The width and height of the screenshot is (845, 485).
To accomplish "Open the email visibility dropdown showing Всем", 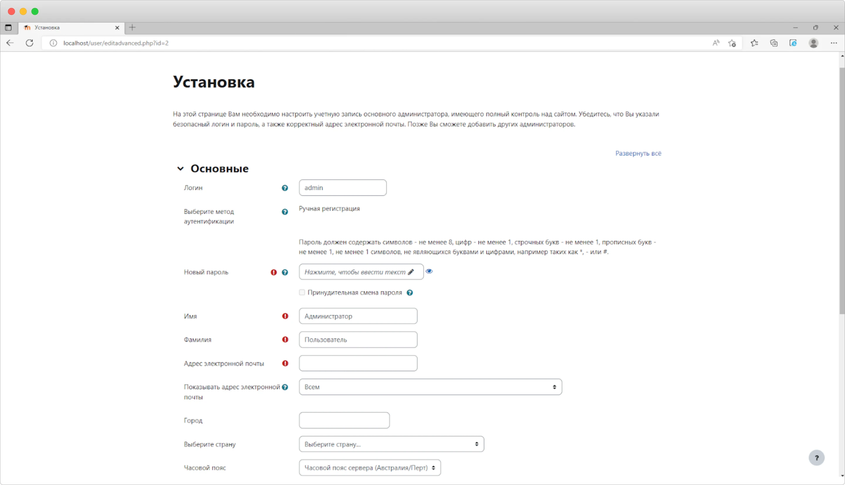I will pos(430,387).
